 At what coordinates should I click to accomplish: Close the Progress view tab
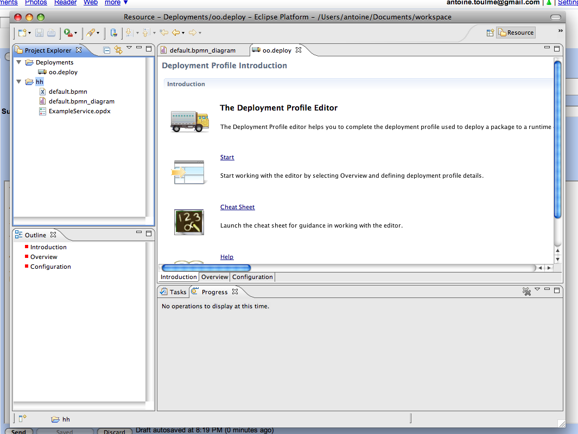[235, 292]
